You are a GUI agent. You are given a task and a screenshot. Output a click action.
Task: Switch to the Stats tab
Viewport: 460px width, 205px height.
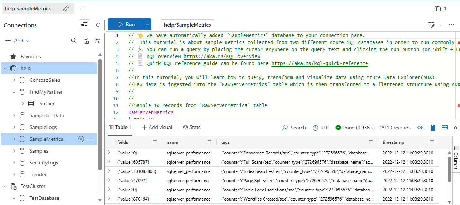[x=192, y=128]
